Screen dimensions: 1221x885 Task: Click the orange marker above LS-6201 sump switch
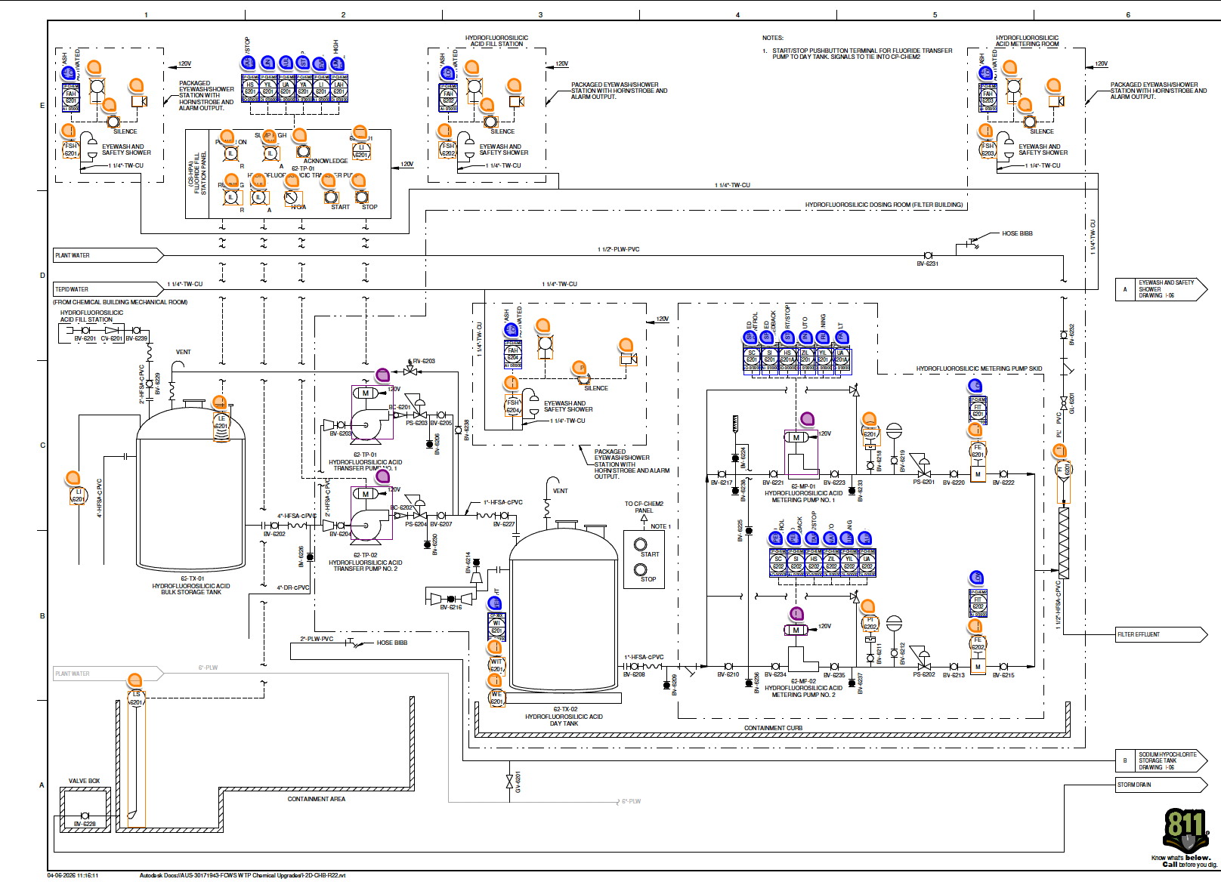[135, 680]
